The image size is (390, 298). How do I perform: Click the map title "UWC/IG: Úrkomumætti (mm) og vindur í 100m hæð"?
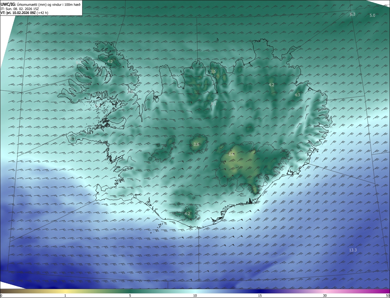point(41,4)
